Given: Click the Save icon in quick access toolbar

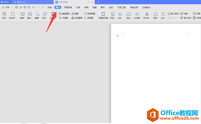Looking at the screenshot, I should click(17, 7).
